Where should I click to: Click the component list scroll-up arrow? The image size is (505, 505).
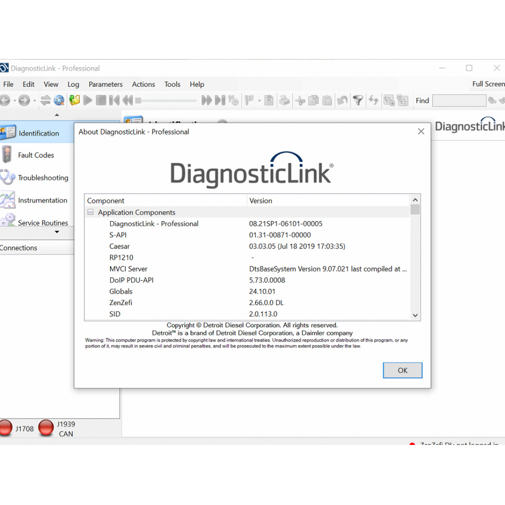415,200
